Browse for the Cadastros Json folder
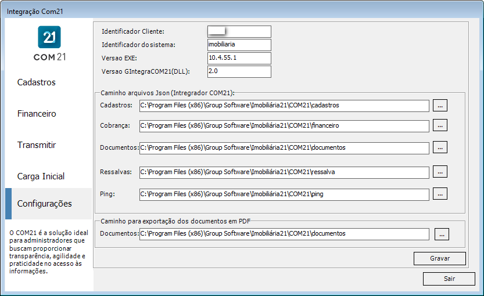 [x=440, y=106]
